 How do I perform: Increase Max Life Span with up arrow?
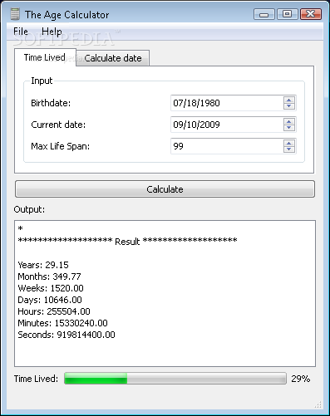pyautogui.click(x=289, y=143)
